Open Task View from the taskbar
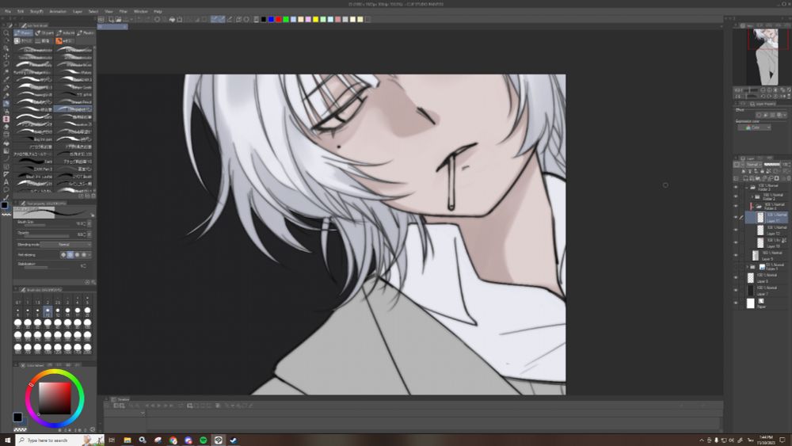Screen dimensions: 792x446 (112, 440)
